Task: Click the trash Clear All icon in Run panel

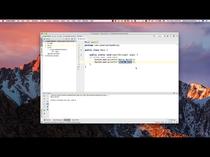Action: [x=48, y=110]
